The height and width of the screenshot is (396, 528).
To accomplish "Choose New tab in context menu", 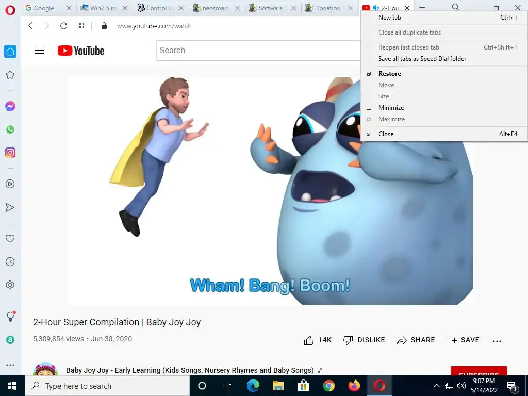I will pos(444,18).
